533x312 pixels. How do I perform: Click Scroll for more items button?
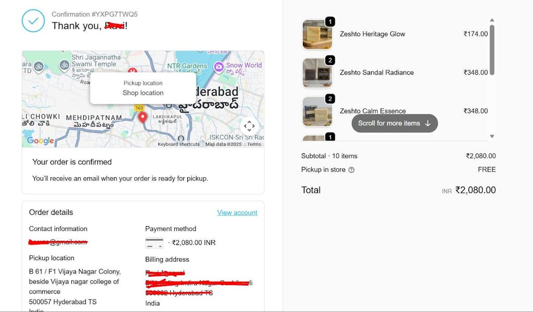click(395, 123)
